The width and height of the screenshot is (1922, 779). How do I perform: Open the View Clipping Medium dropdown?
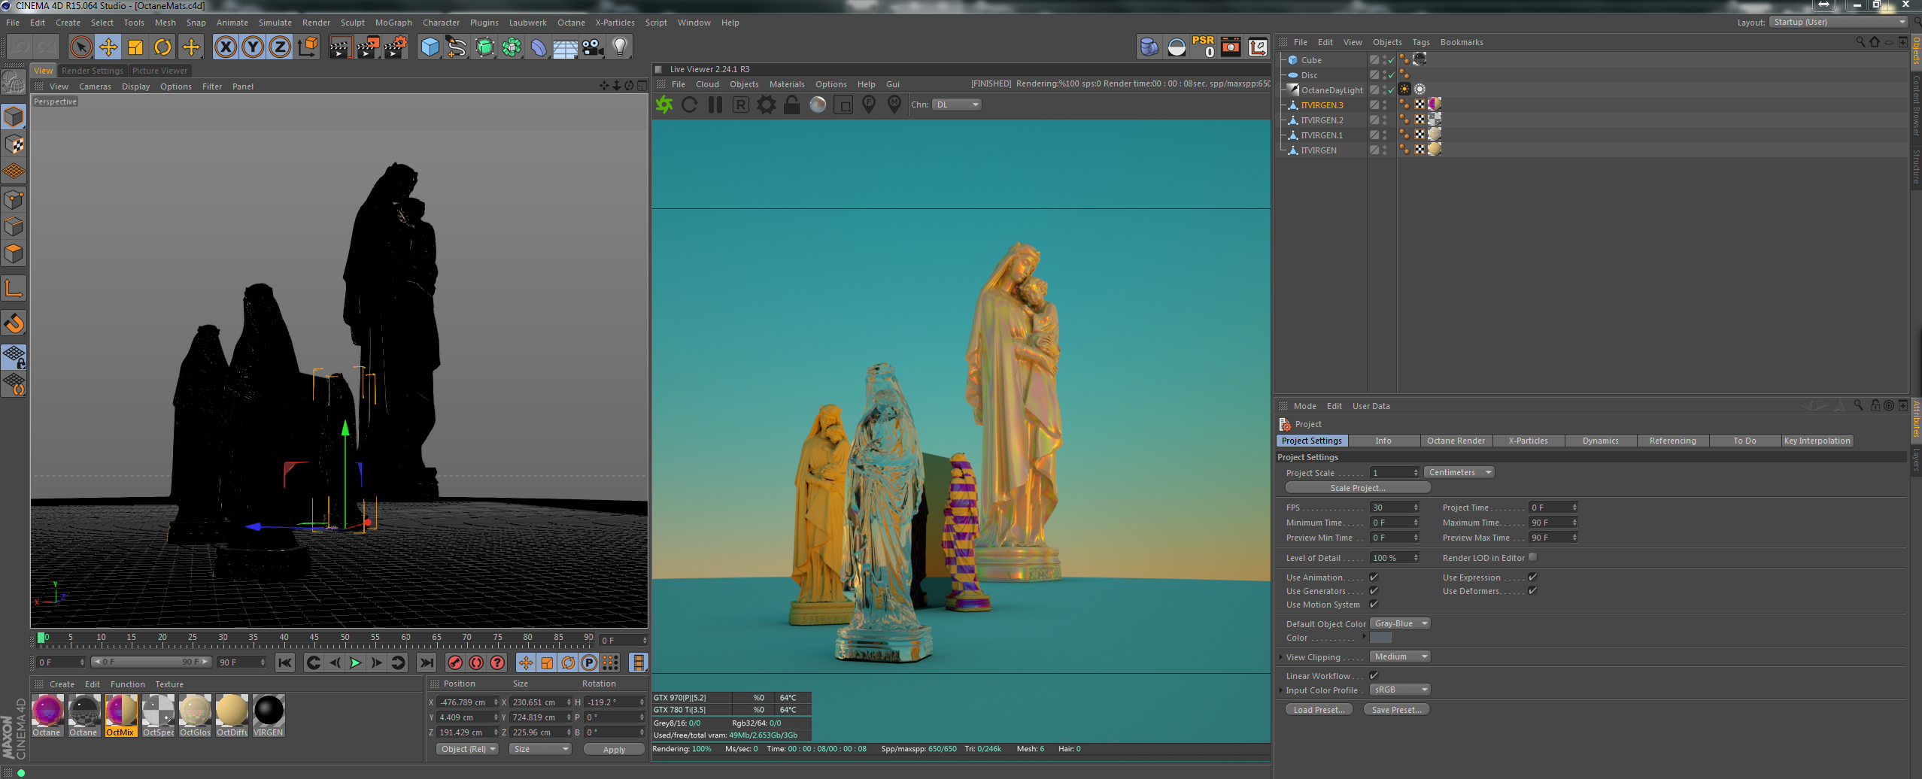click(1400, 656)
